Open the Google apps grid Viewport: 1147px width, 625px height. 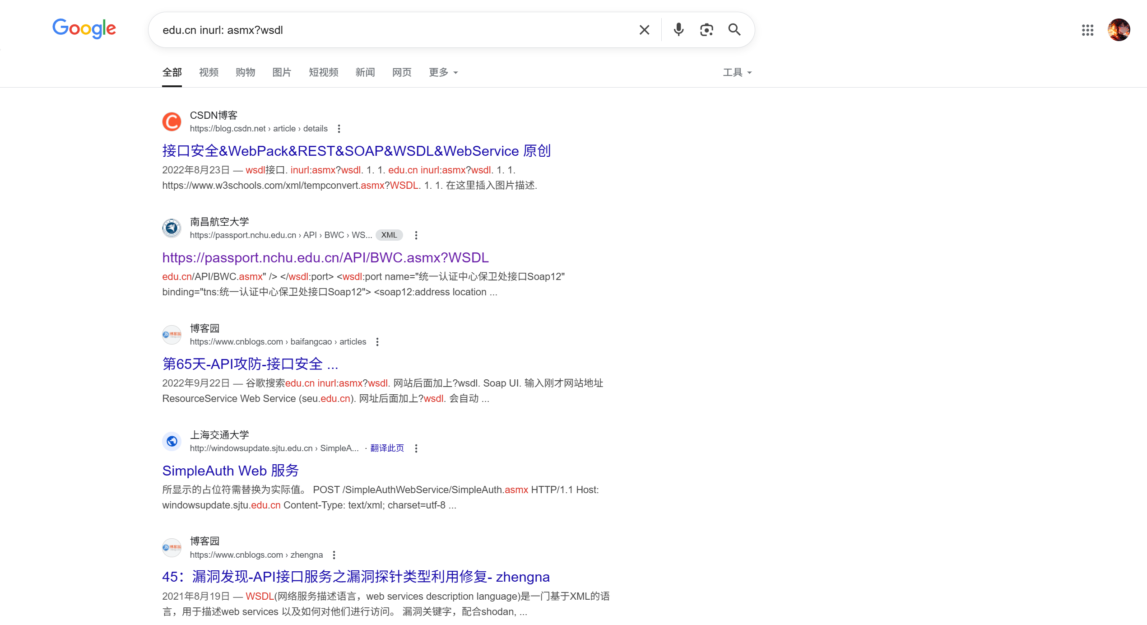pos(1088,30)
